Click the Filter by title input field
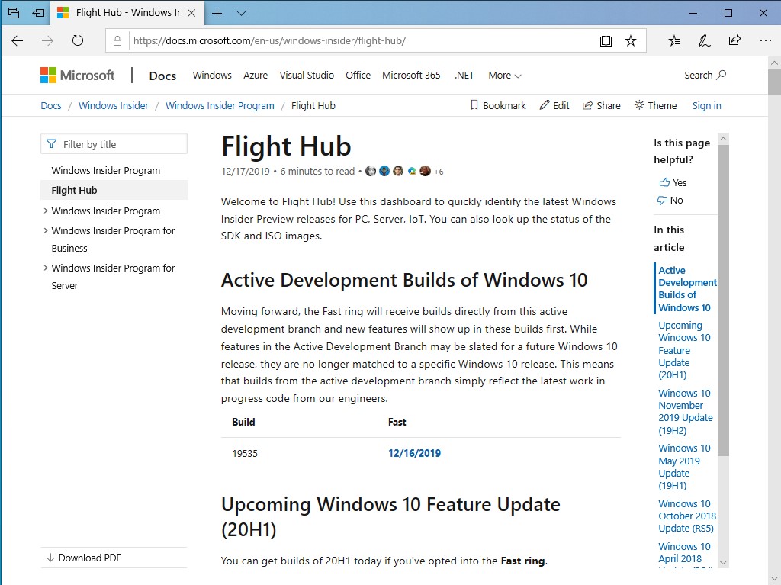Viewport: 781px width, 585px height. coord(113,143)
